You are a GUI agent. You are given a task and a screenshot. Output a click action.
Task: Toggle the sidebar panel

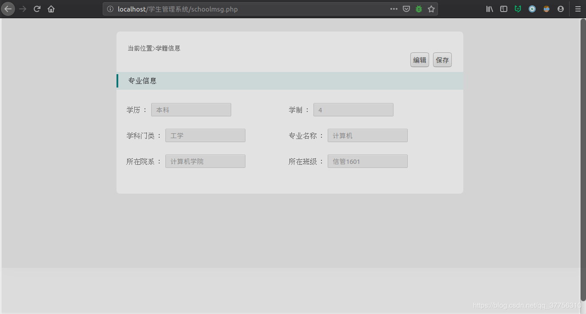(504, 8)
